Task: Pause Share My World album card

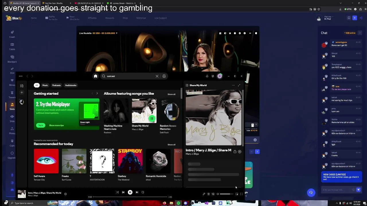Action: pos(152,118)
